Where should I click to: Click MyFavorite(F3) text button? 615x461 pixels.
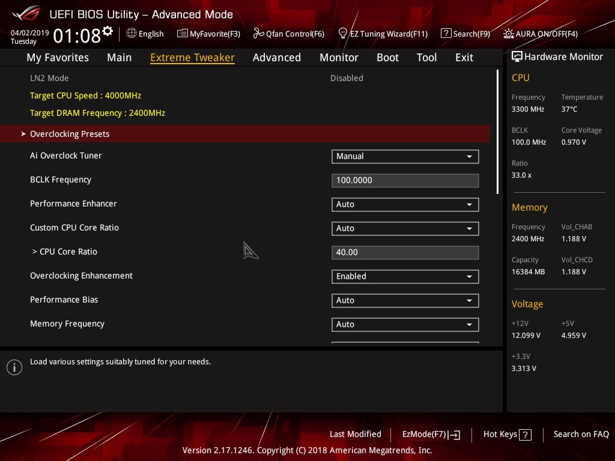215,34
